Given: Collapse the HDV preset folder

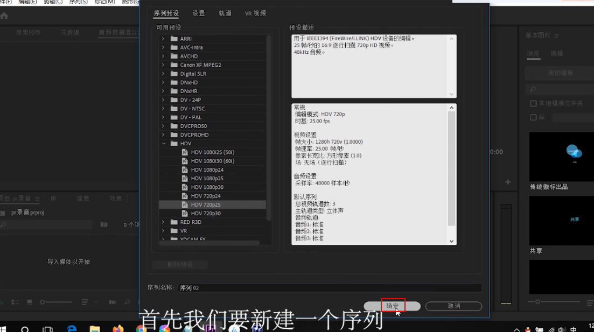Looking at the screenshot, I should point(165,143).
